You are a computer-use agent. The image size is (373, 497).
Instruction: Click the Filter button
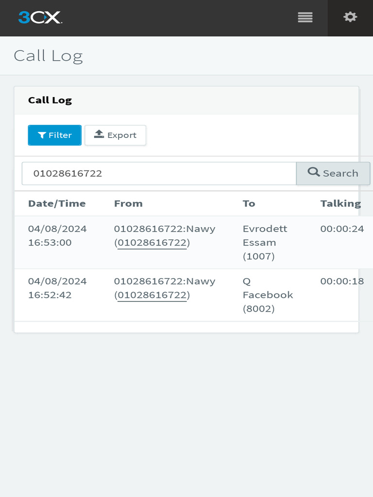(x=55, y=135)
